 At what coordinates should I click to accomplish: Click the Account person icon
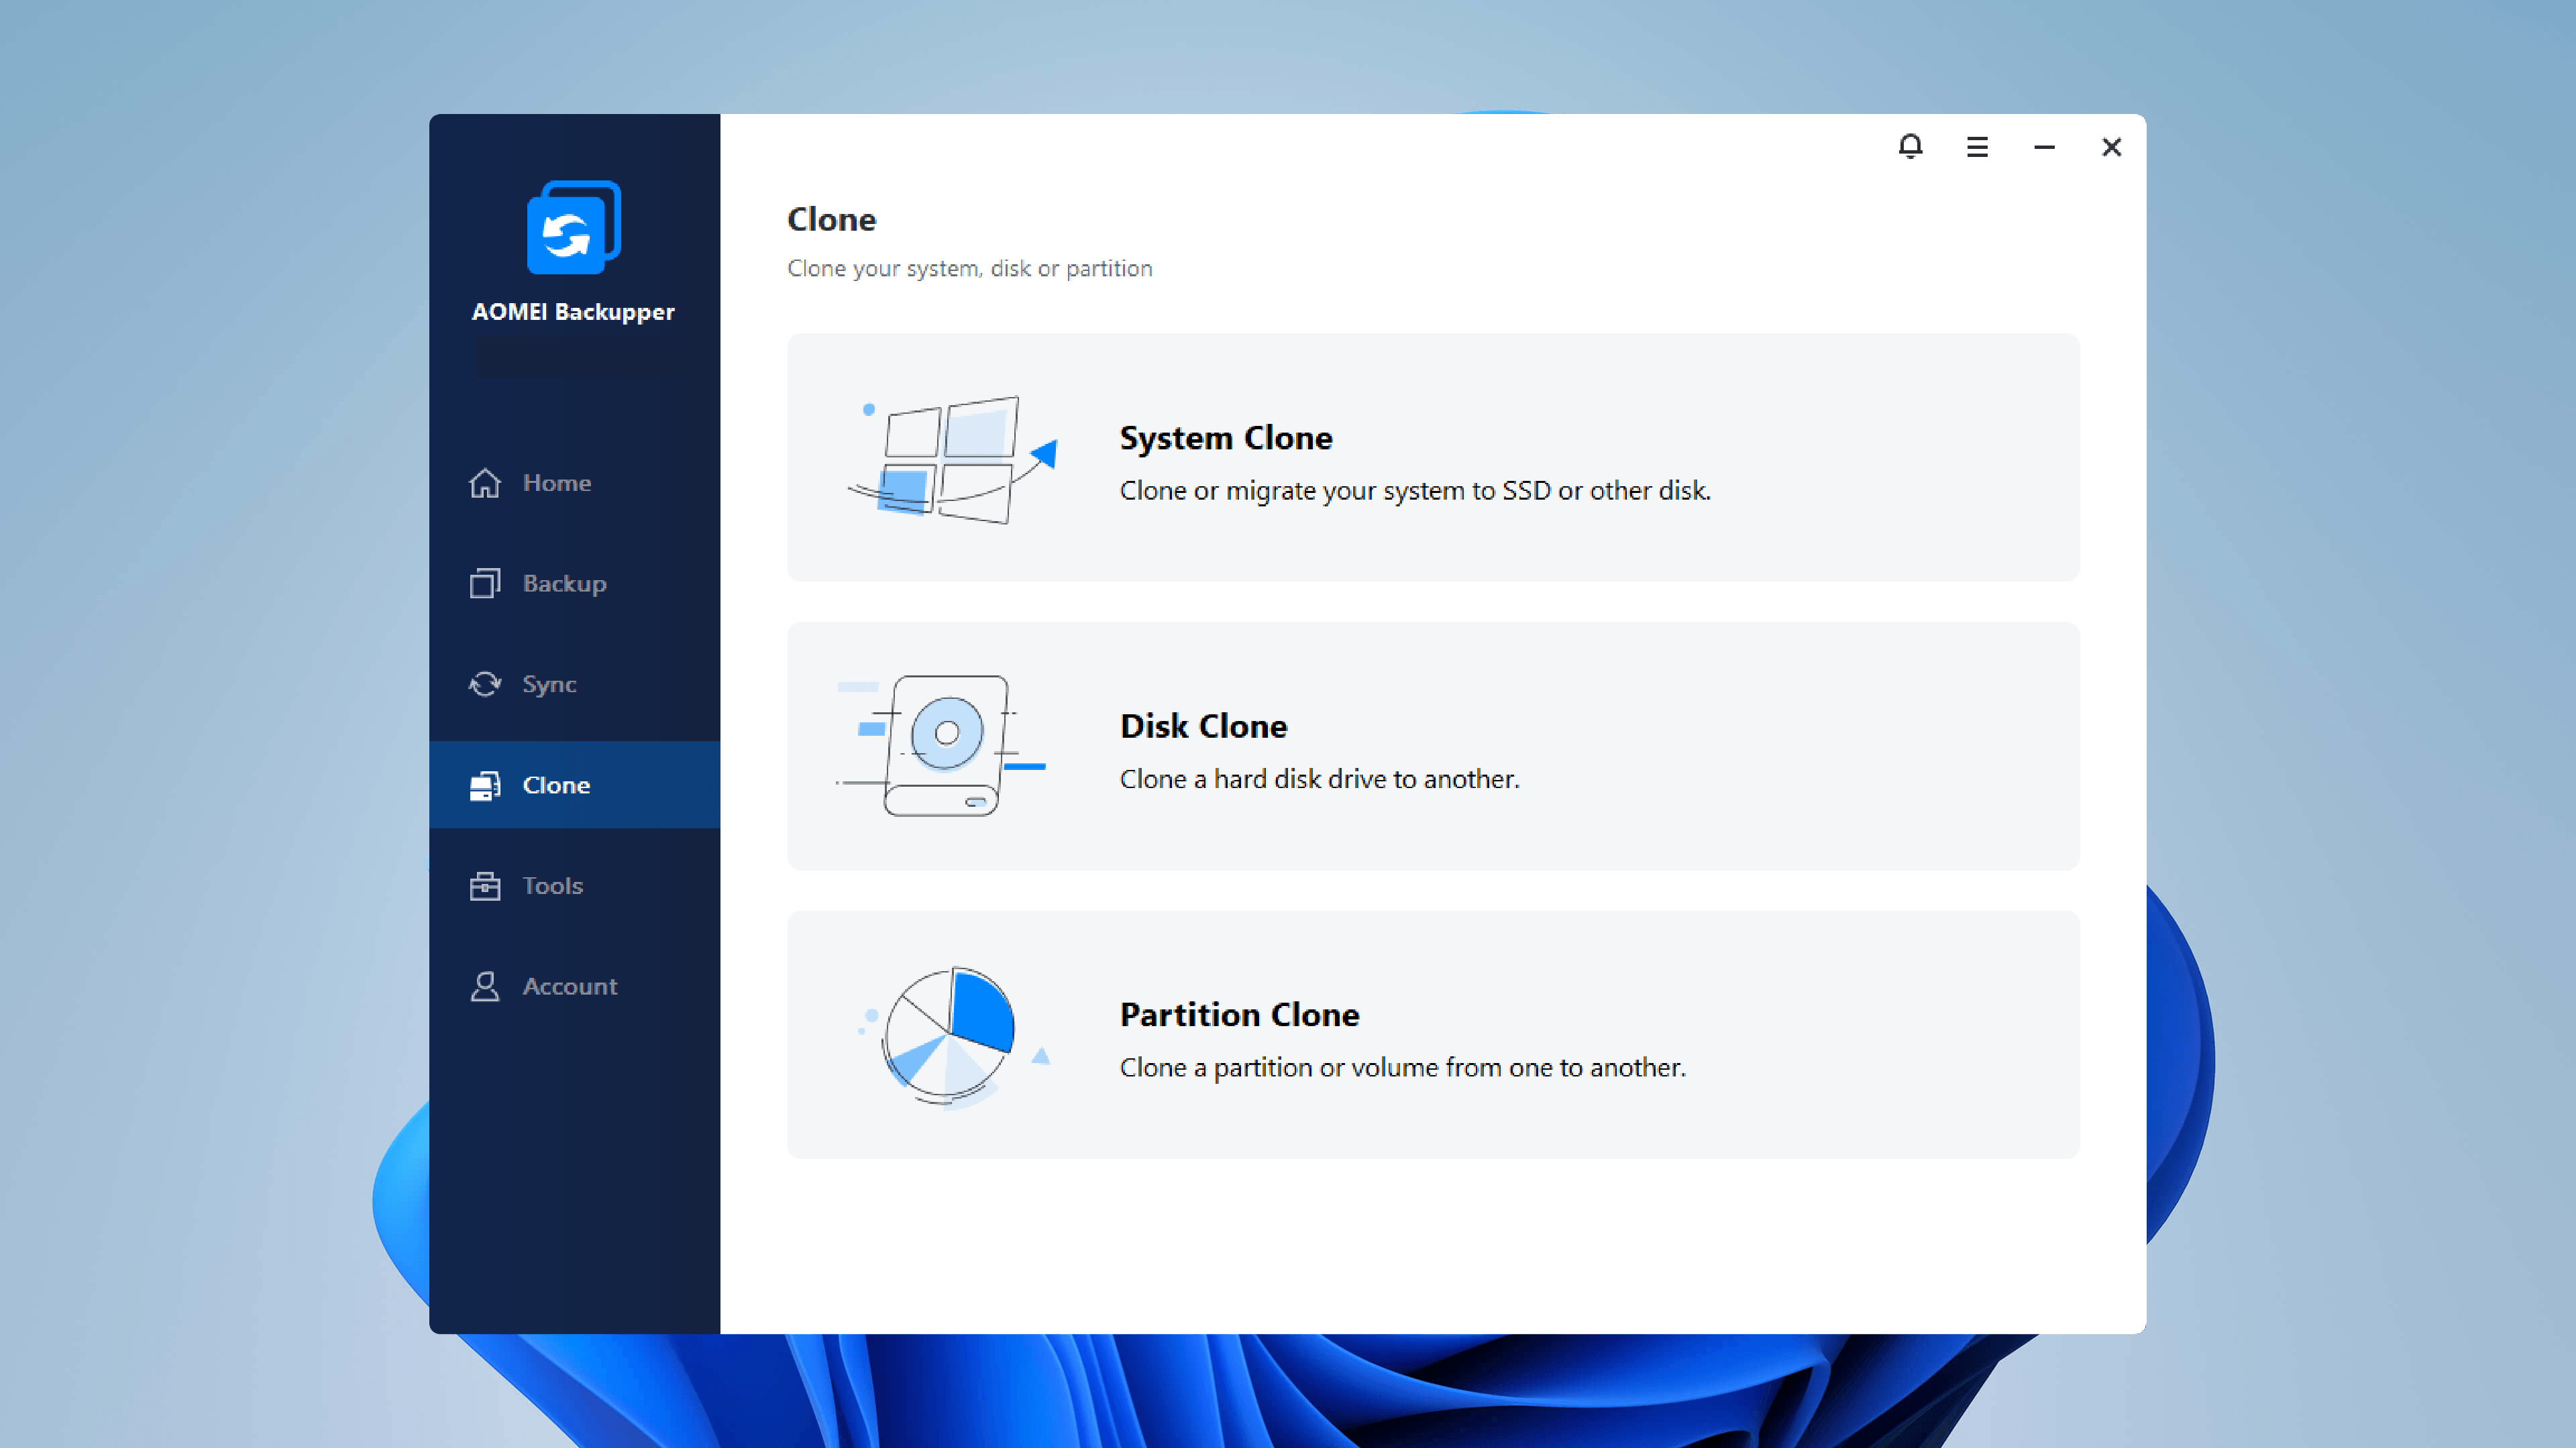[485, 986]
